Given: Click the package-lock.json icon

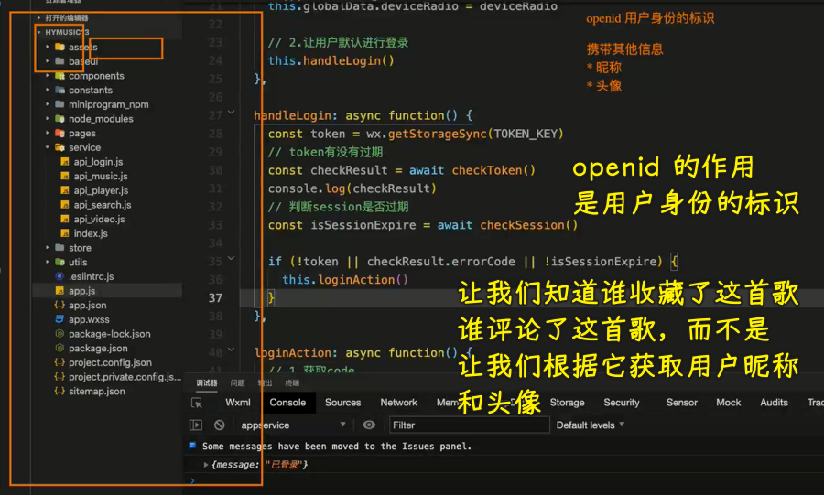Looking at the screenshot, I should point(60,333).
